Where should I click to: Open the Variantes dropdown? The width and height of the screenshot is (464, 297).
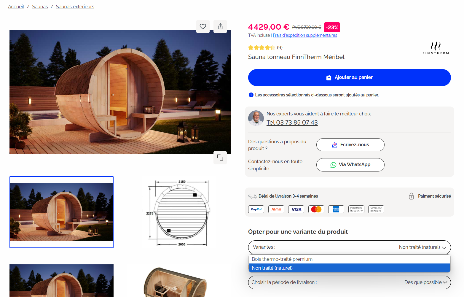(x=349, y=247)
